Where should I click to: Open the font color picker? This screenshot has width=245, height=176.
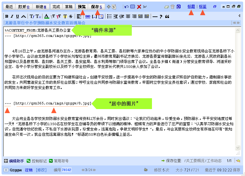47,16
